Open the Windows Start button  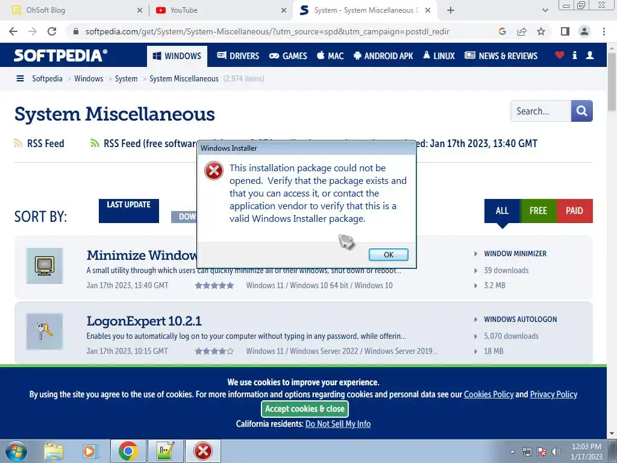[x=16, y=451]
